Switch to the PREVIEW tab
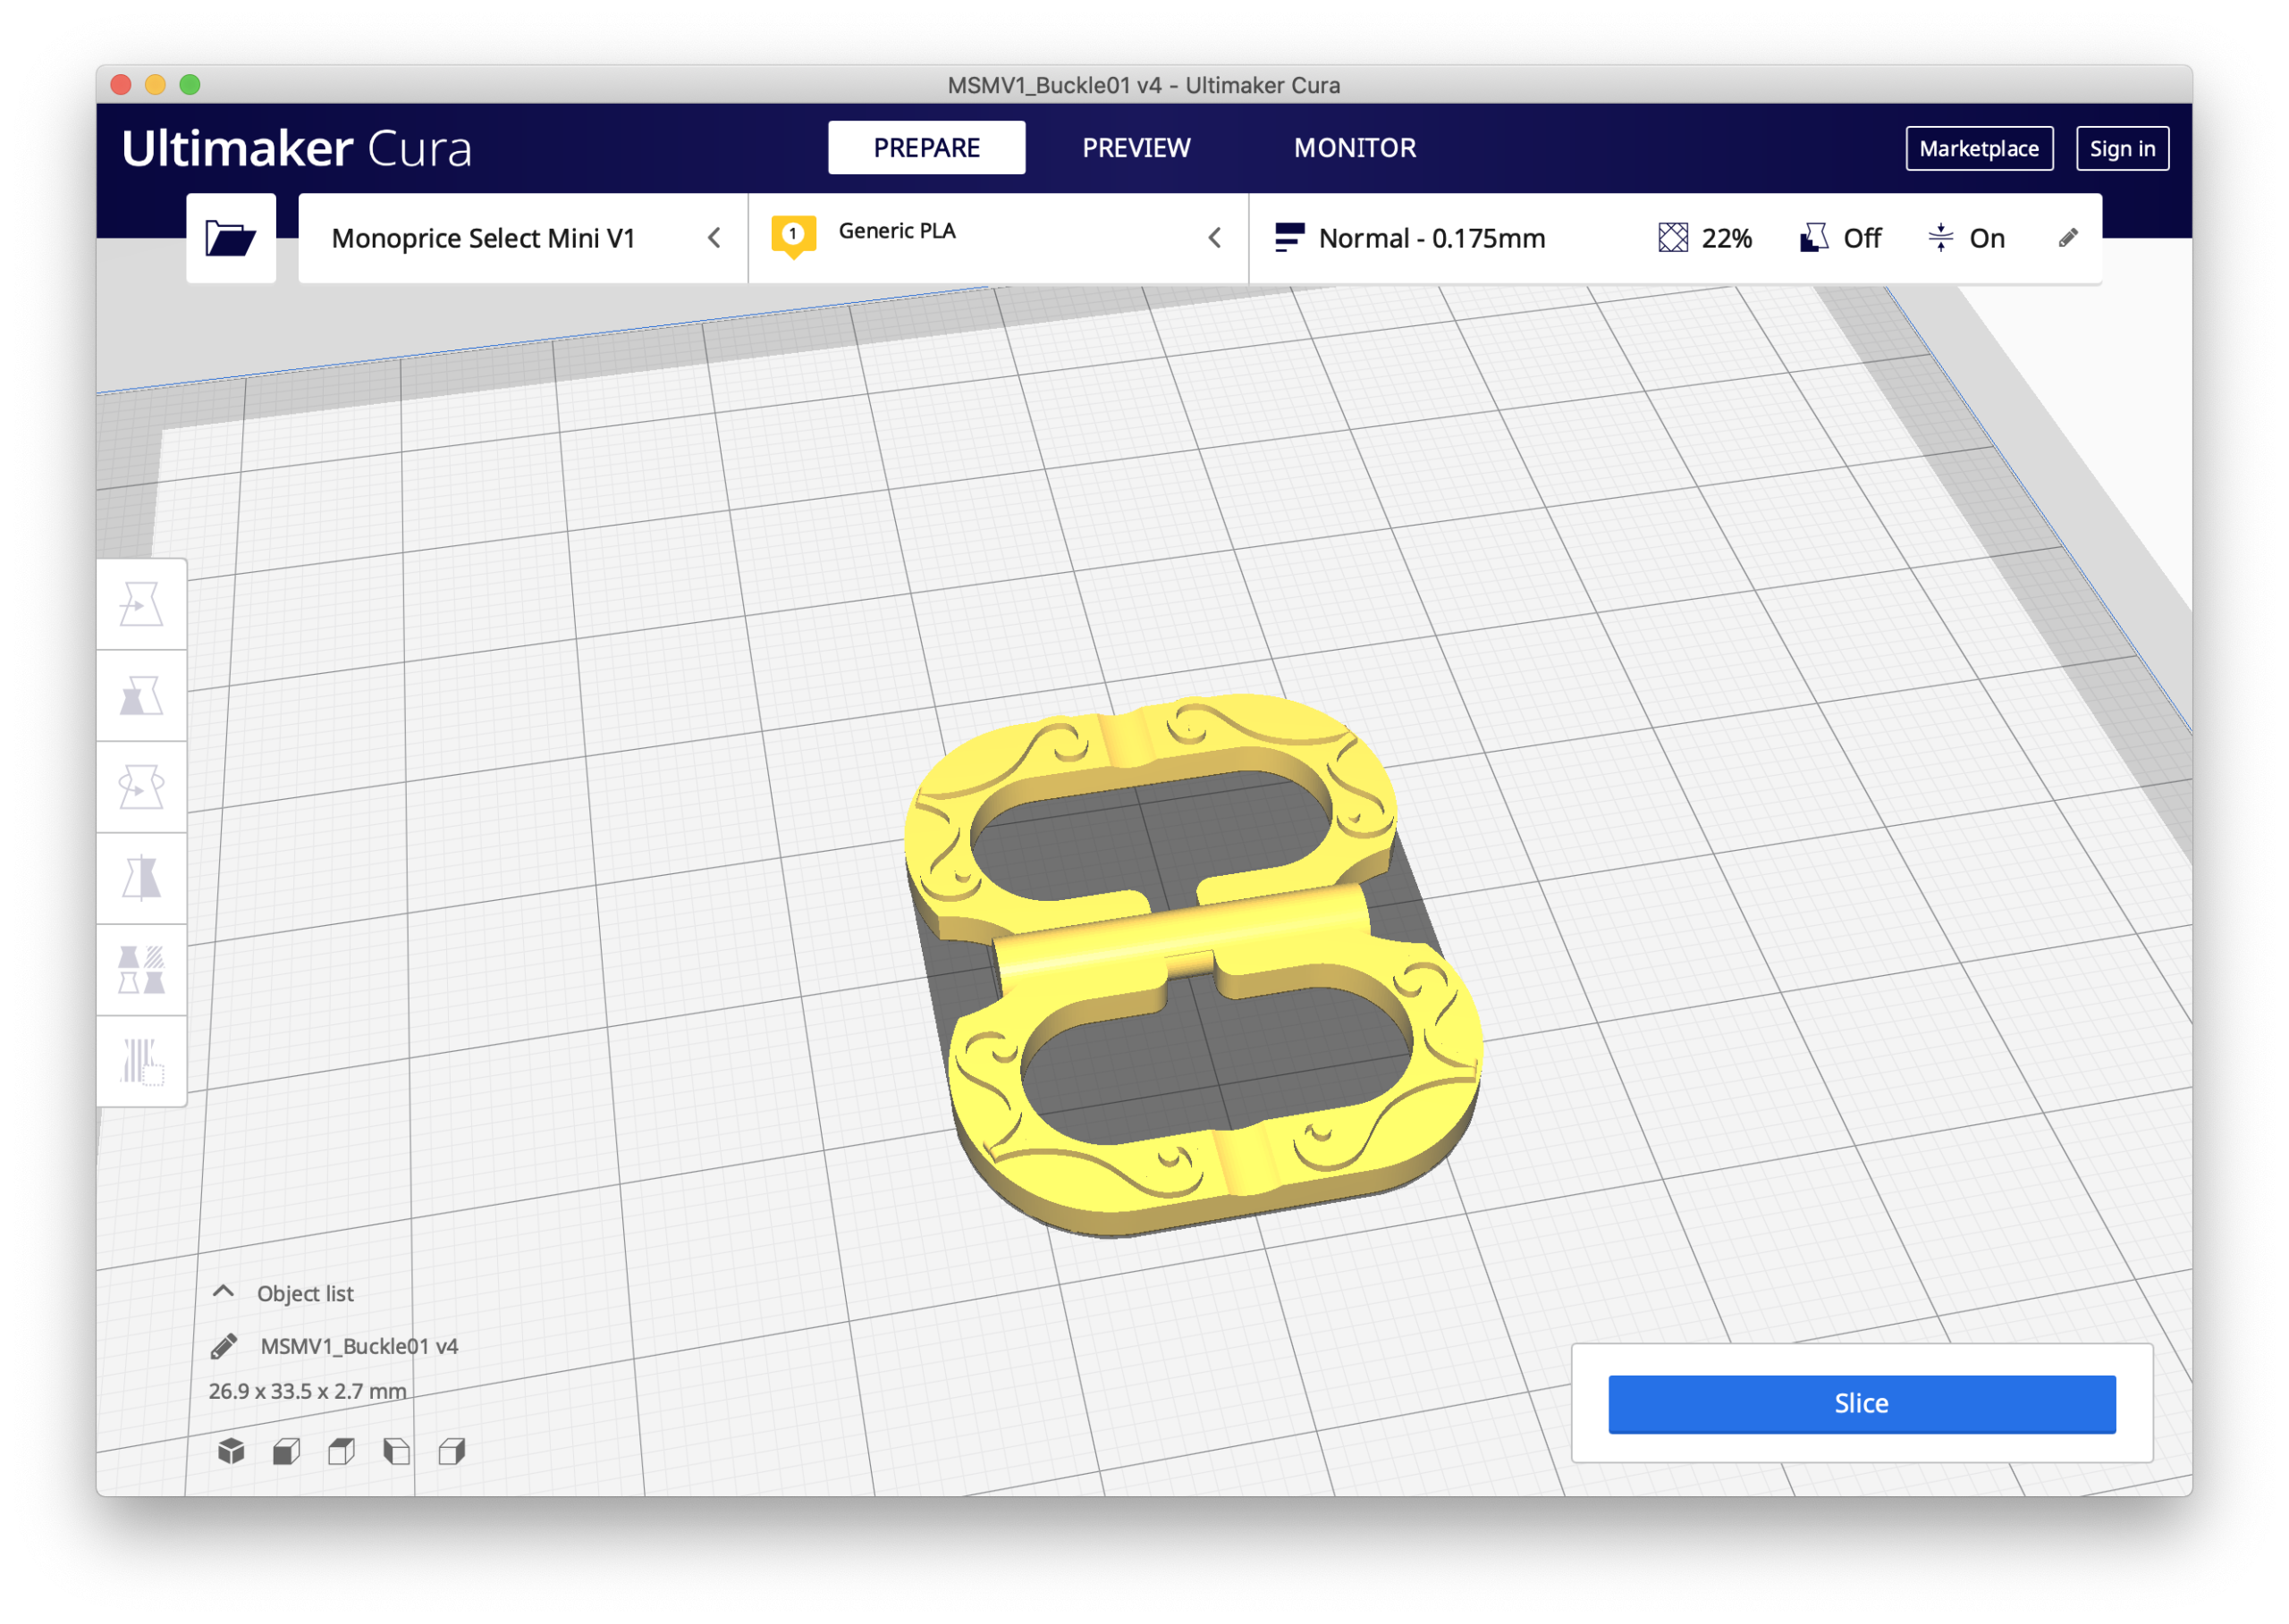 (x=1136, y=148)
